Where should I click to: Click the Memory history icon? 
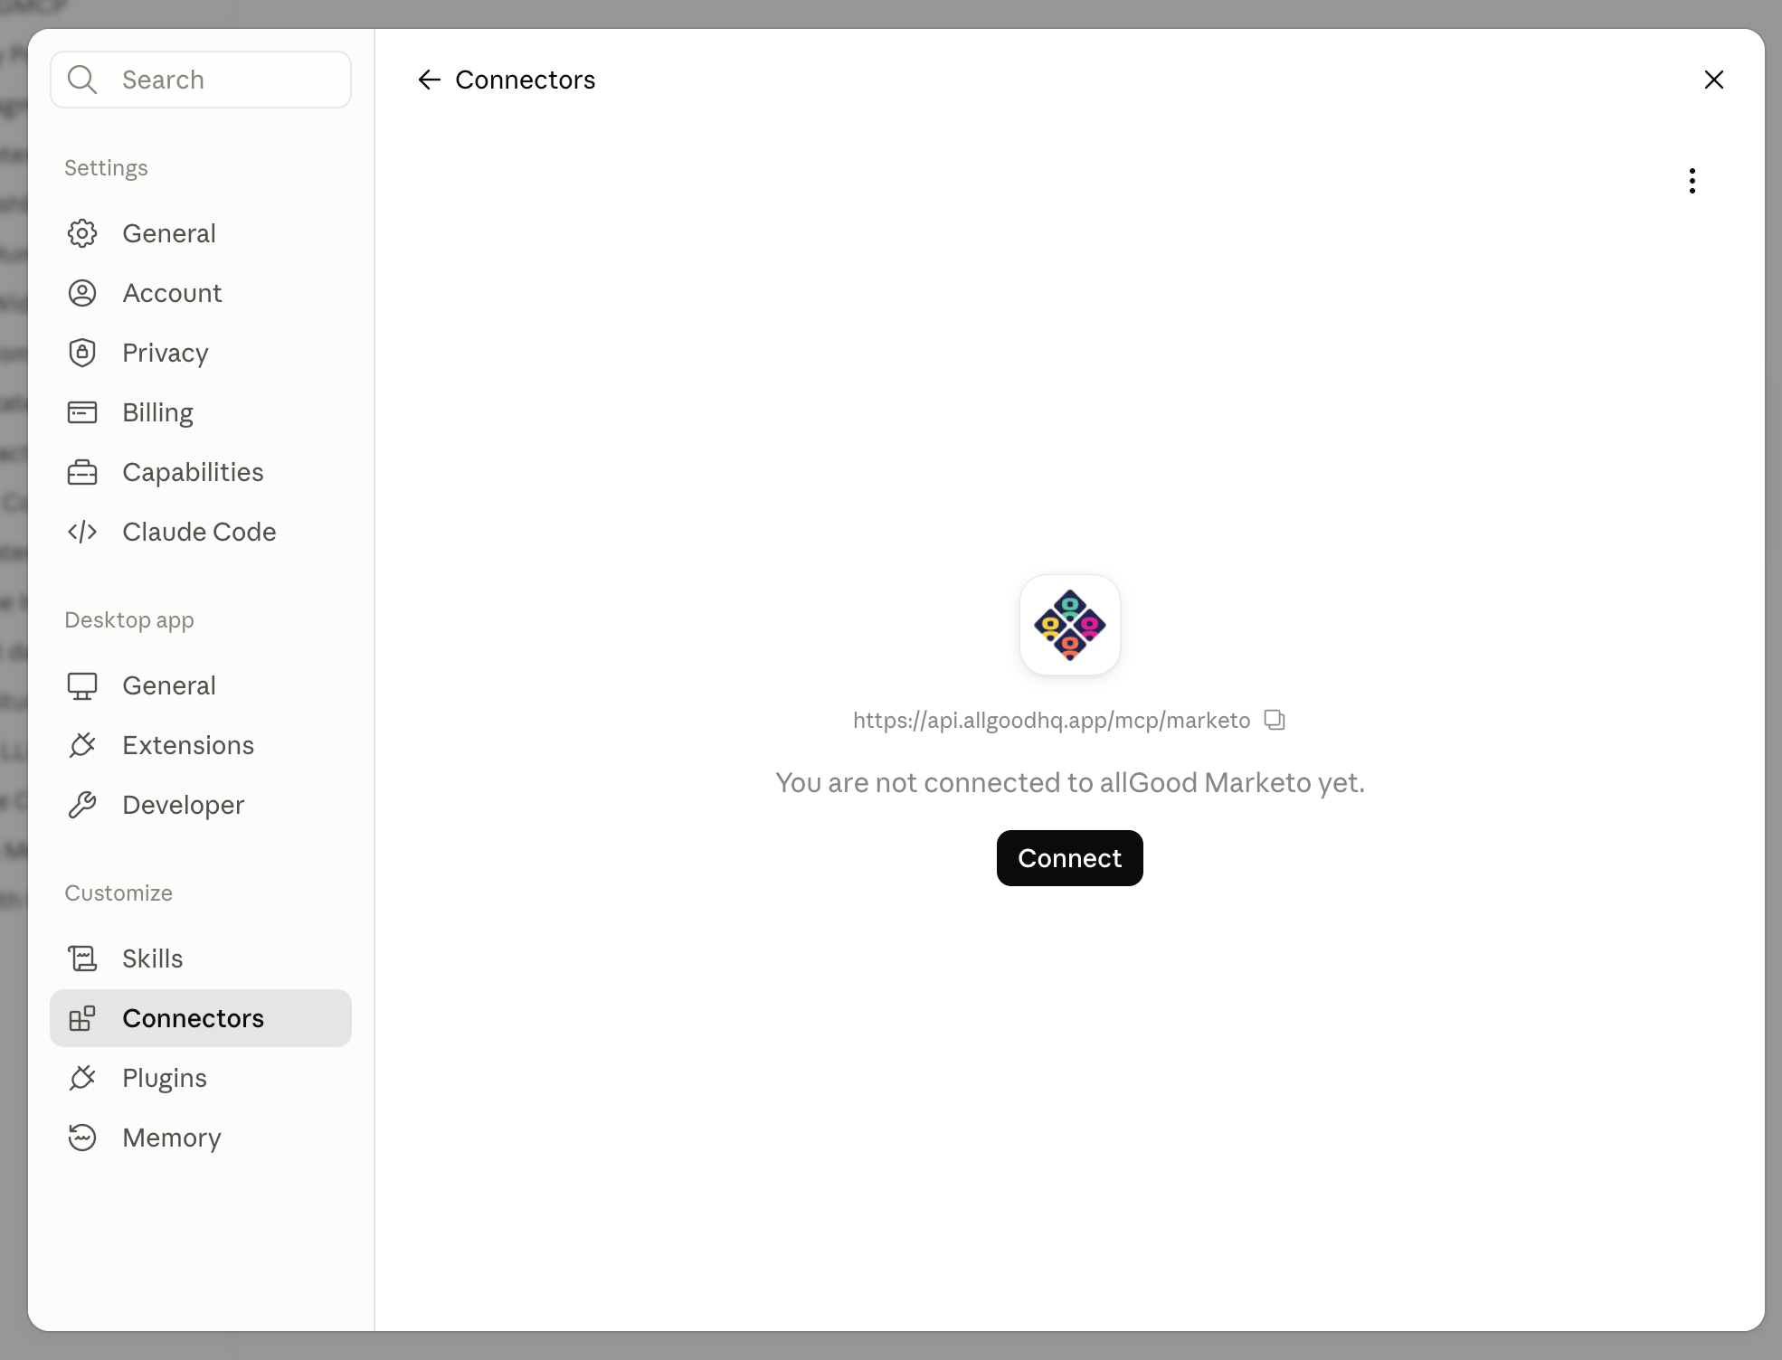point(82,1138)
